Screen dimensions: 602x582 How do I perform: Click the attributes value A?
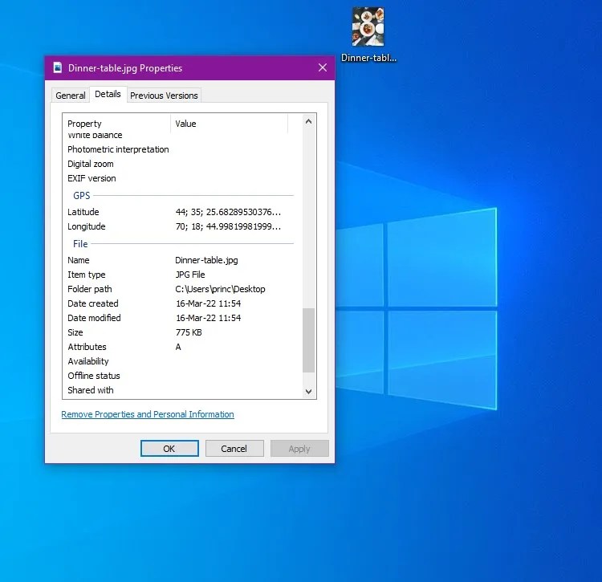178,347
